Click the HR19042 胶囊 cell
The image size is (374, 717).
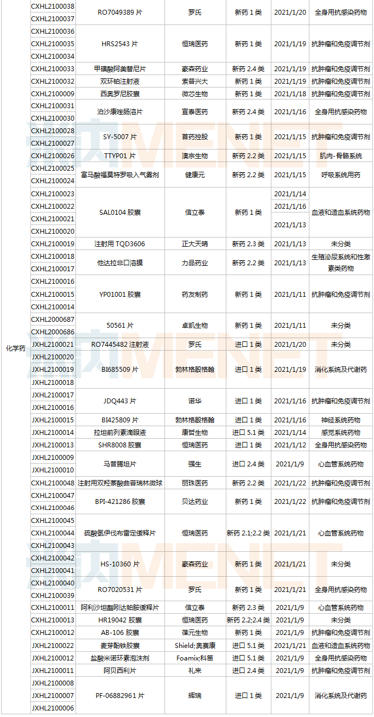[119, 620]
